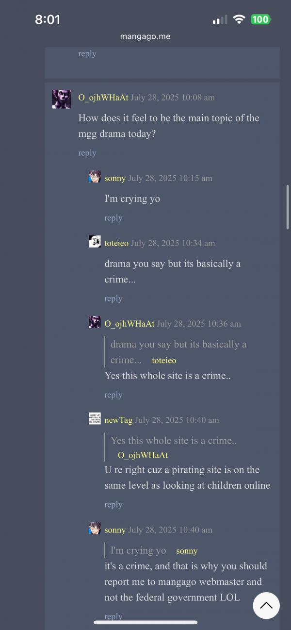Tap sonny's avatar on the 10:40 am comment
The width and height of the screenshot is (291, 630).
[x=95, y=529]
